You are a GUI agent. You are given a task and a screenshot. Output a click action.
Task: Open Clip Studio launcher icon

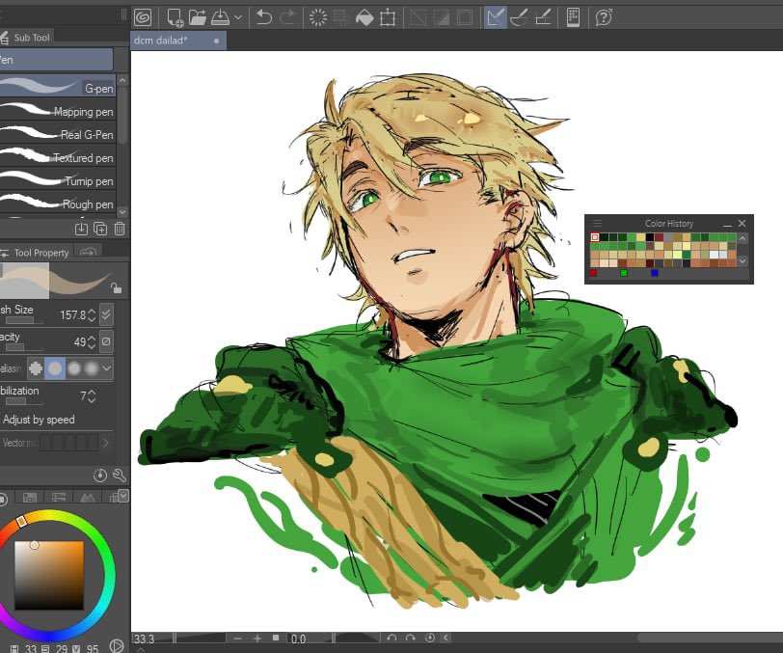[x=143, y=18]
